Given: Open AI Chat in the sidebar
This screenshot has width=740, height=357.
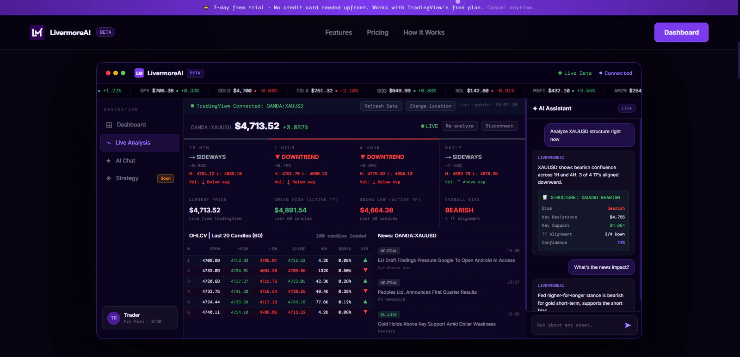Looking at the screenshot, I should [x=140, y=161].
